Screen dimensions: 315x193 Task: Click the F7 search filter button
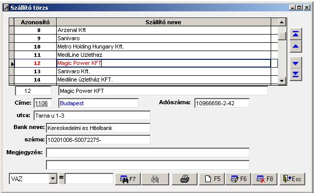pos(128,179)
